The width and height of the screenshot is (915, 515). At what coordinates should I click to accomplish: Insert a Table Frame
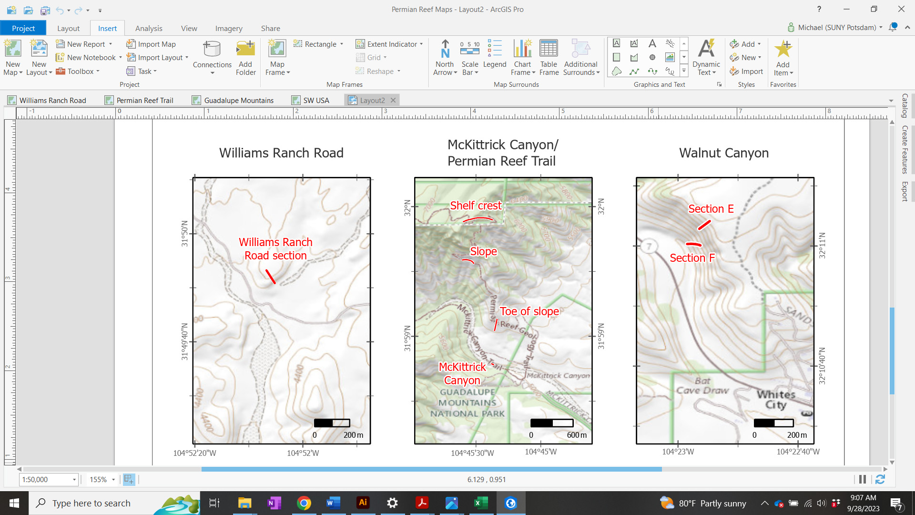[549, 57]
